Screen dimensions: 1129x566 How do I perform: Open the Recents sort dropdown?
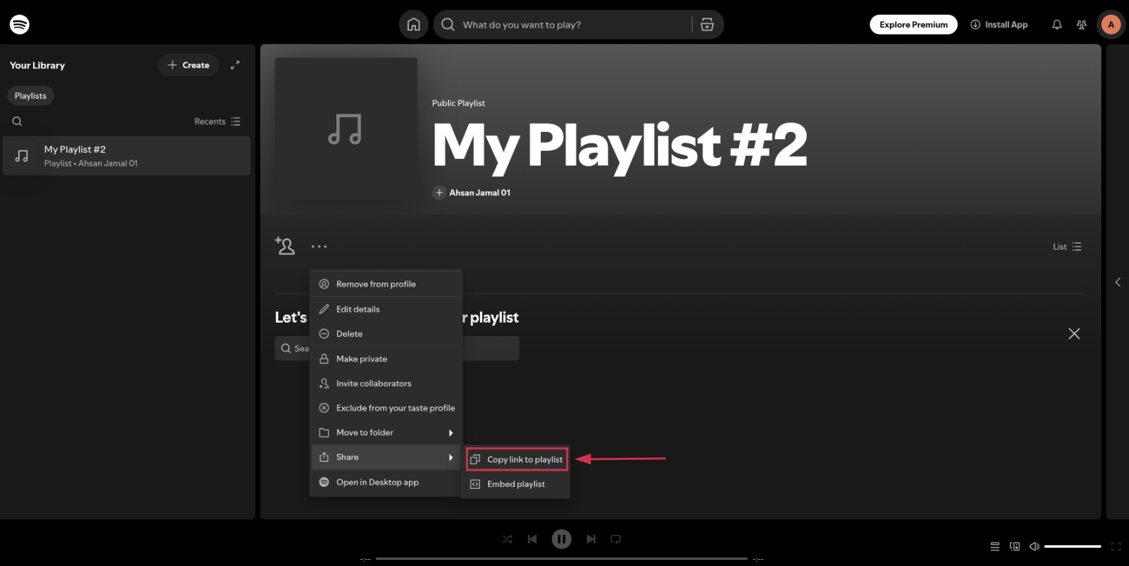pos(217,122)
